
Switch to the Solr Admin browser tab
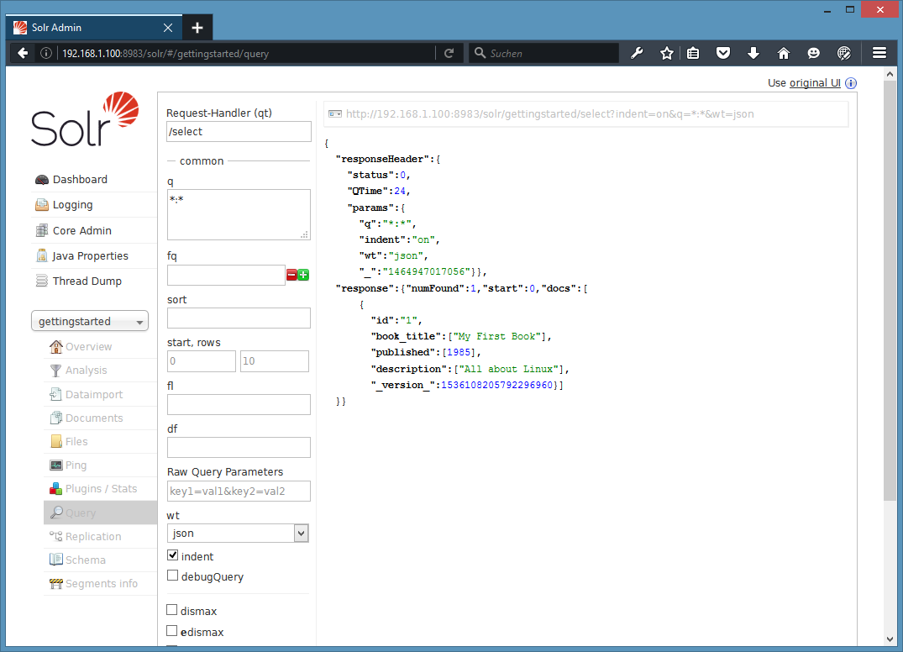click(94, 28)
